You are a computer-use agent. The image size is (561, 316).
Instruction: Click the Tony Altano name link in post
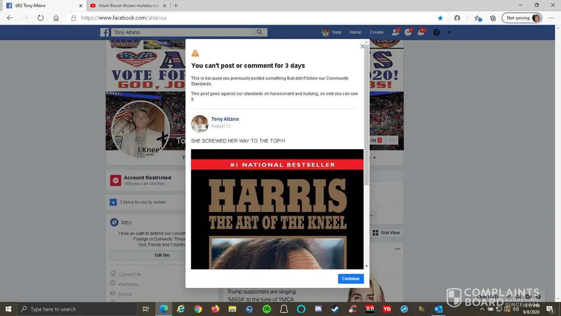tap(225, 119)
